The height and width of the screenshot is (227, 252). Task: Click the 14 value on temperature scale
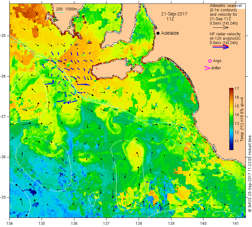coord(237,115)
